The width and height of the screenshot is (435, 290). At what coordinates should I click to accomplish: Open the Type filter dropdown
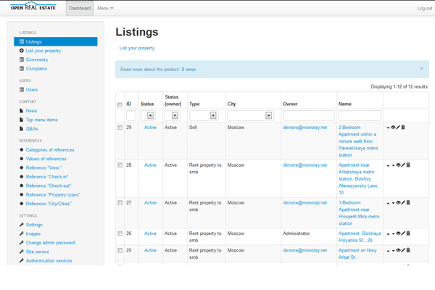[x=214, y=115]
